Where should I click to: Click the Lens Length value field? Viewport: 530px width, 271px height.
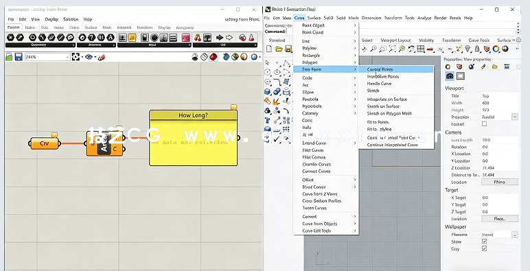coord(500,140)
